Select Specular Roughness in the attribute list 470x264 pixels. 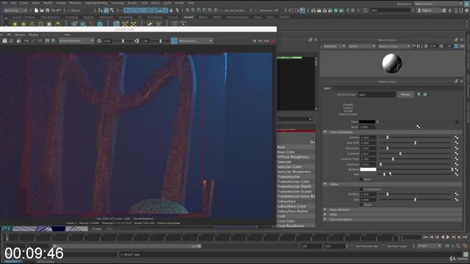(x=294, y=172)
